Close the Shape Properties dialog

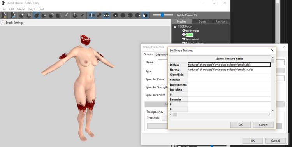(x=284, y=47)
